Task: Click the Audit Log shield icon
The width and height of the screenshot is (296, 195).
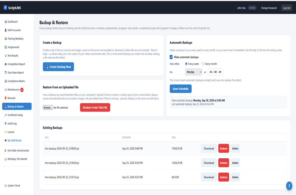Action: [6, 123]
